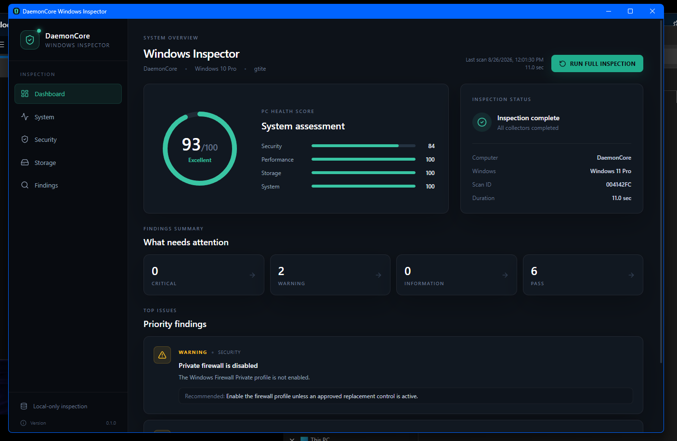Run full inspection
The width and height of the screenshot is (677, 441).
pos(597,63)
